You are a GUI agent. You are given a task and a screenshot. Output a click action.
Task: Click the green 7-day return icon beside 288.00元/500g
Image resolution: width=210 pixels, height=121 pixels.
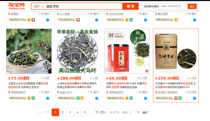click(x=78, y=98)
